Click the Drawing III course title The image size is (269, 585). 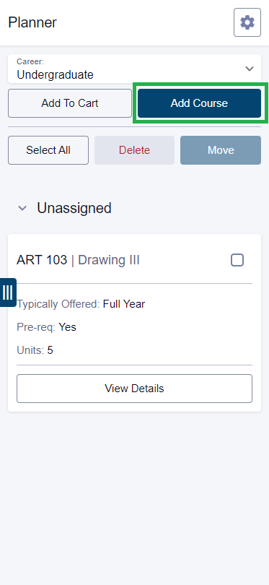tap(109, 260)
